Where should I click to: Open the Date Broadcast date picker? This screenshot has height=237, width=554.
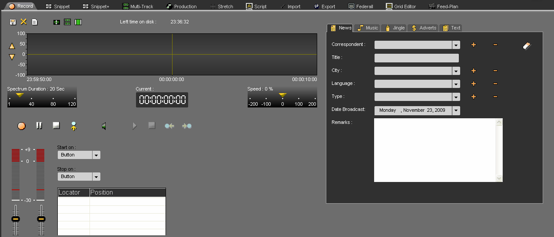tap(456, 110)
